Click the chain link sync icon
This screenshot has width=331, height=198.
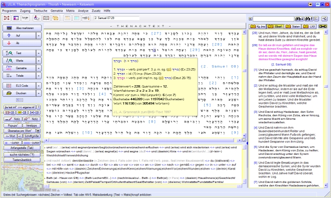tap(323, 27)
